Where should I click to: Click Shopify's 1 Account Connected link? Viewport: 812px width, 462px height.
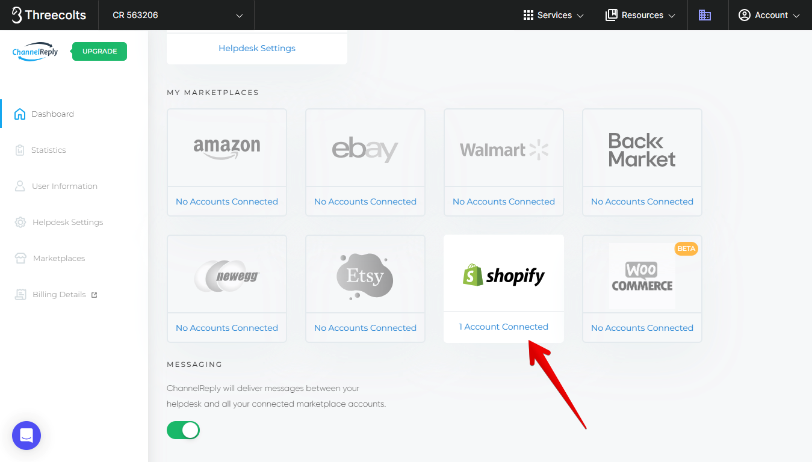click(504, 327)
